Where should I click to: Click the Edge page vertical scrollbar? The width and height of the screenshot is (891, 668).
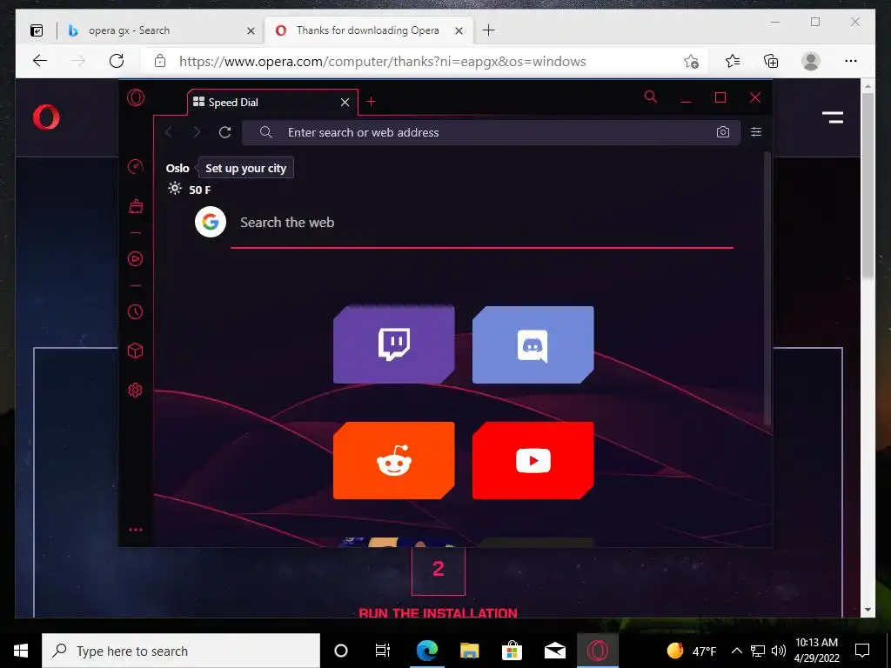point(868,185)
